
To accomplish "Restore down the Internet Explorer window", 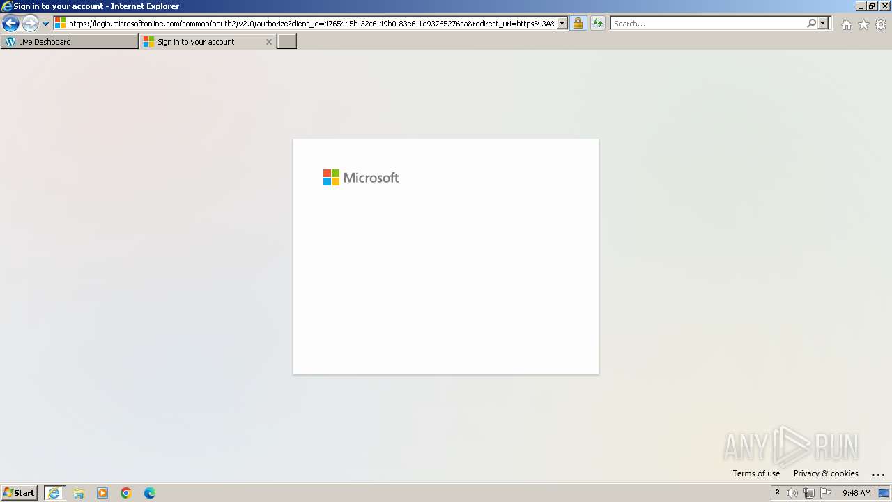I will coord(872,6).
